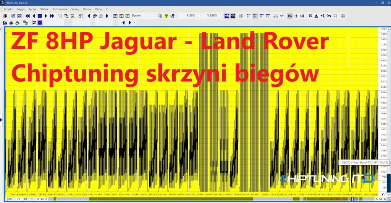The image size is (391, 203).
Task: Toggle LOHI / HILO byte order
Action: [276, 16]
